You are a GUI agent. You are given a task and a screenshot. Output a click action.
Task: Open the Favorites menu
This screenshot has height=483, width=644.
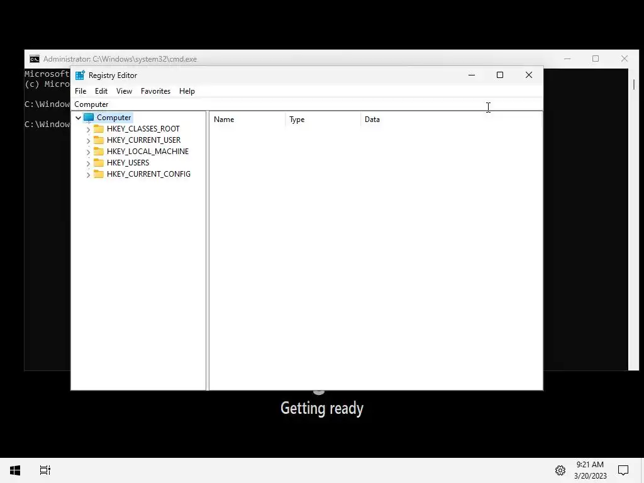point(155,91)
